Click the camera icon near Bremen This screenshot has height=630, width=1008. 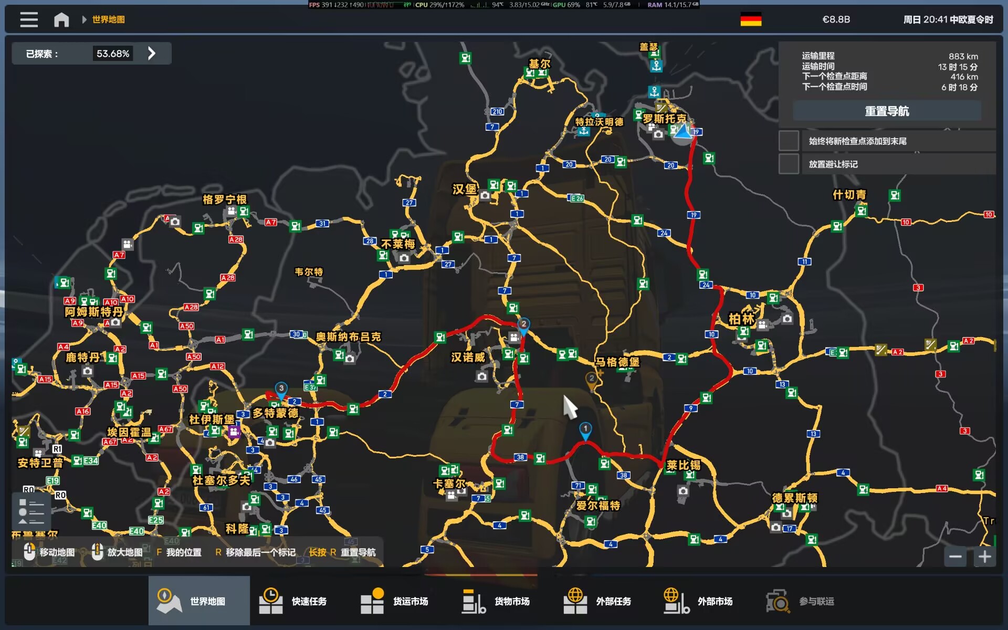(x=404, y=258)
